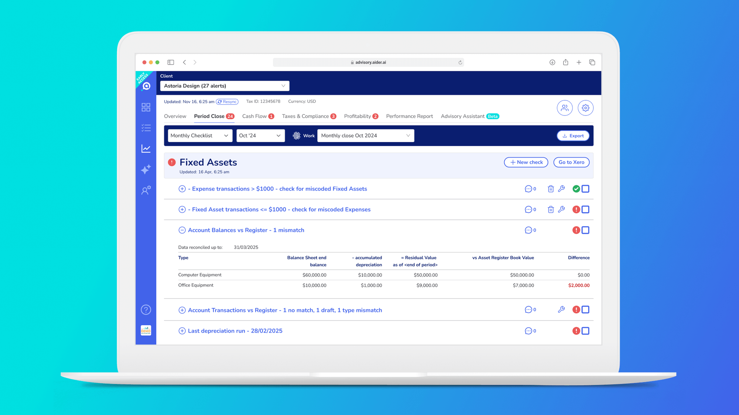
Task: Tick checkbox for Account Transactions vs Register
Action: [x=585, y=310]
